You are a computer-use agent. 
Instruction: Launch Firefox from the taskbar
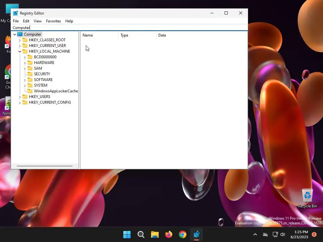(169, 234)
